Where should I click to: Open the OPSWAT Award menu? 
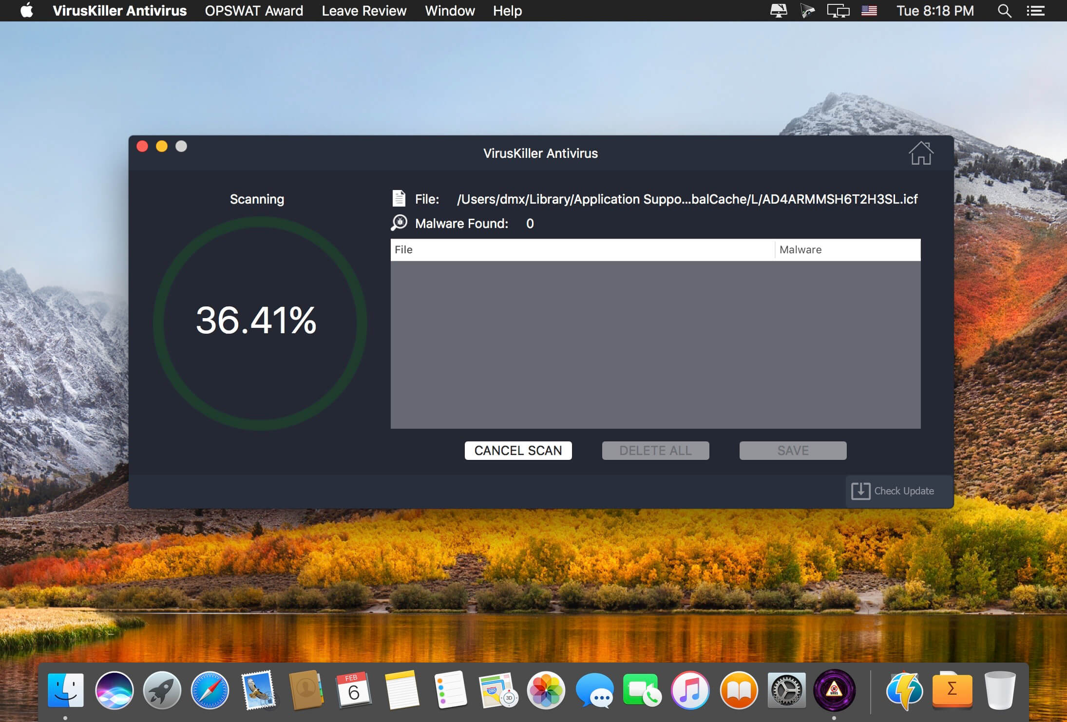(x=254, y=11)
